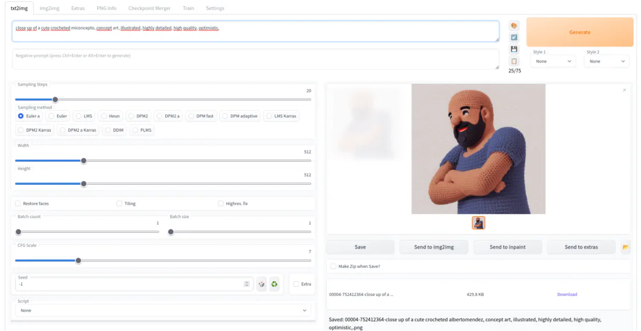The width and height of the screenshot is (641, 331).
Task: Click the Sampling Steps slider handle
Action: point(55,99)
